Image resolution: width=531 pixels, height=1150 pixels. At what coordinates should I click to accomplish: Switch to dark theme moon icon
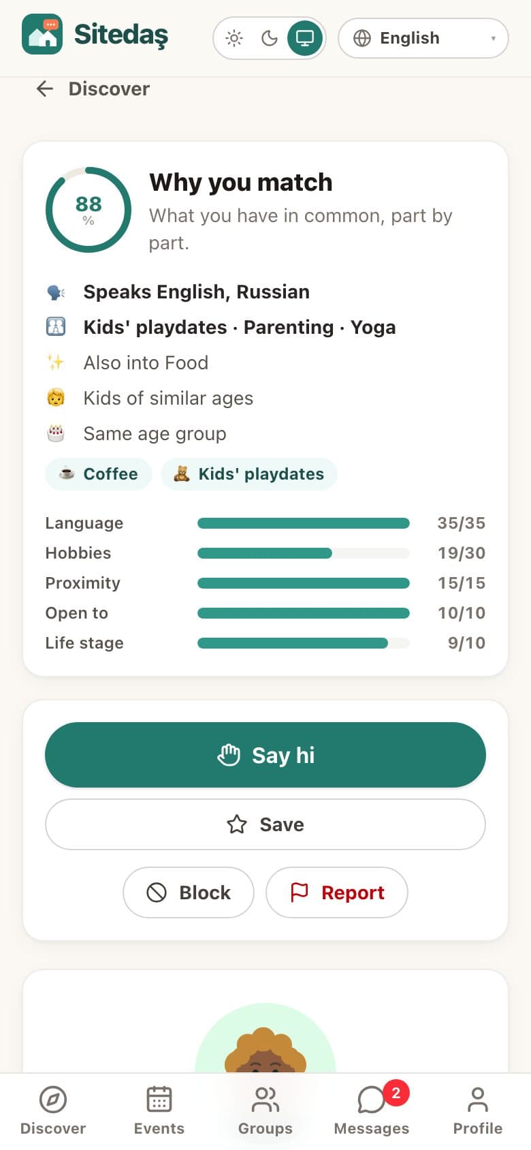click(x=270, y=38)
